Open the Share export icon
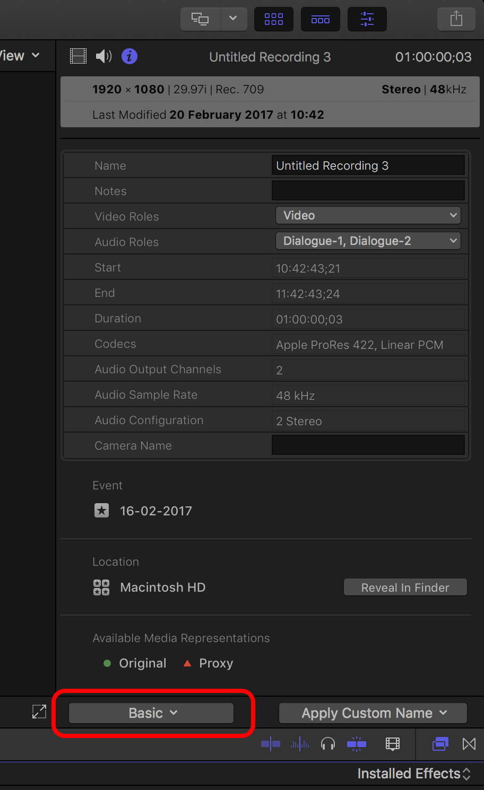The width and height of the screenshot is (484, 790). pos(456,19)
